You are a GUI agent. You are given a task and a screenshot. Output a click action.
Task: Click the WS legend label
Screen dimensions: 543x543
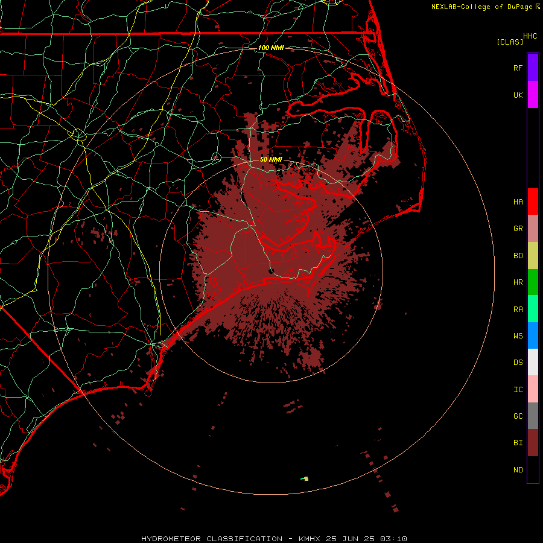[518, 336]
